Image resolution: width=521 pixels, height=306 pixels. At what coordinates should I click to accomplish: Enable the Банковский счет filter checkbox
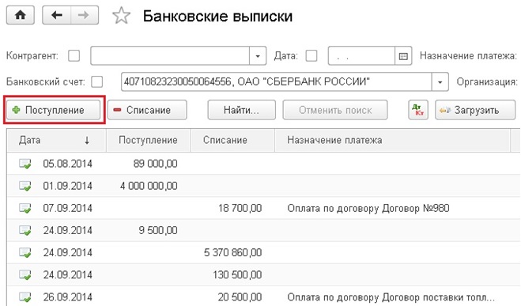[97, 81]
